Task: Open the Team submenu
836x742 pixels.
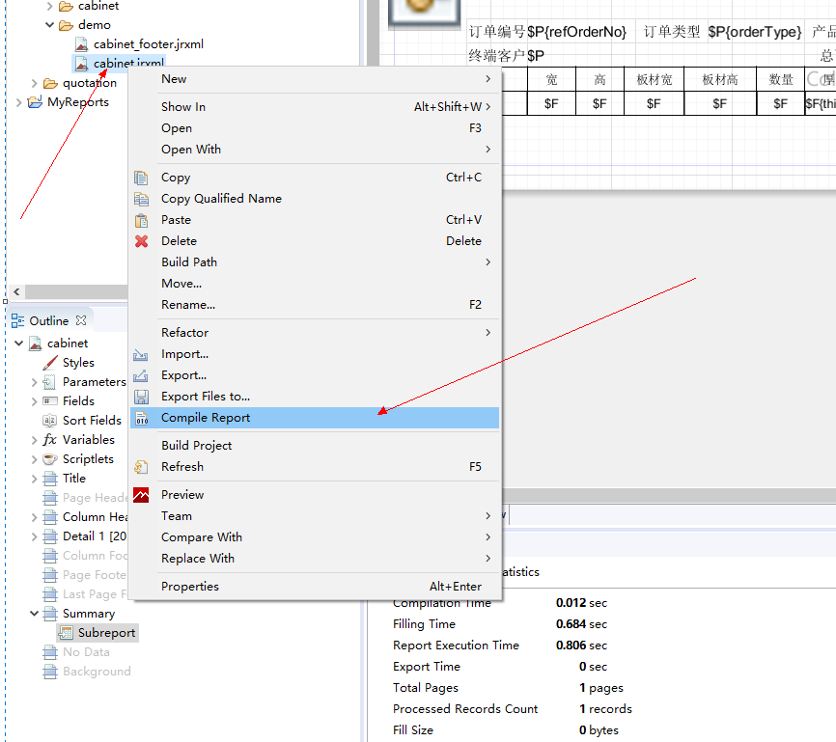Action: tap(315, 516)
